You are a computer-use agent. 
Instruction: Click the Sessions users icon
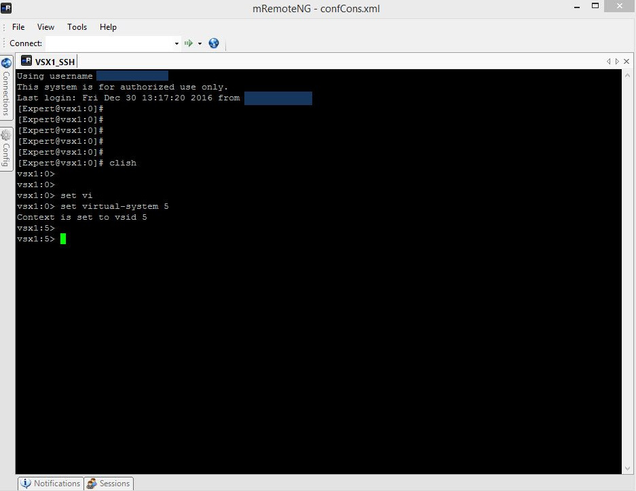(x=92, y=484)
